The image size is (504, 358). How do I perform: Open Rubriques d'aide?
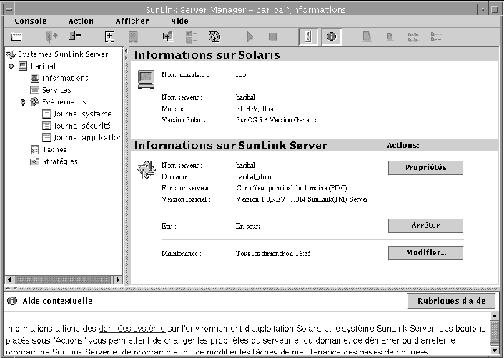(451, 301)
